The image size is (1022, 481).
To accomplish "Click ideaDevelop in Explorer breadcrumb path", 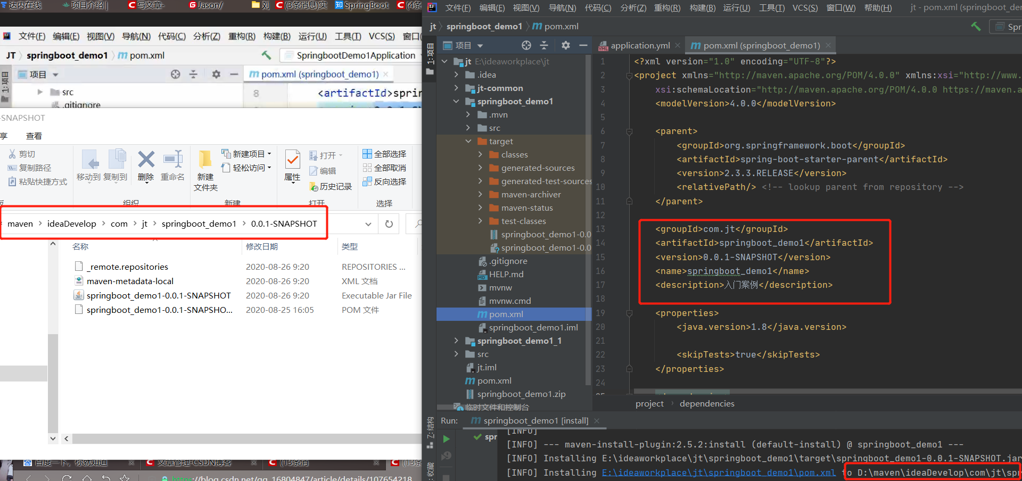I will (72, 223).
